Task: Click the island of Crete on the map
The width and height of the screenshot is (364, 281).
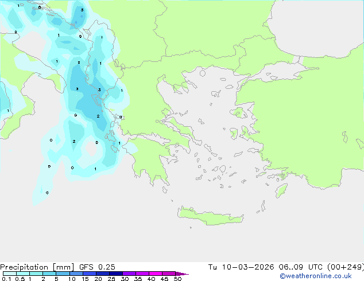Action: (x=210, y=216)
